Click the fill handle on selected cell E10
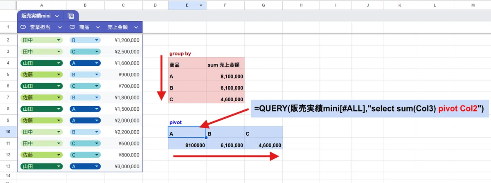 [206, 138]
